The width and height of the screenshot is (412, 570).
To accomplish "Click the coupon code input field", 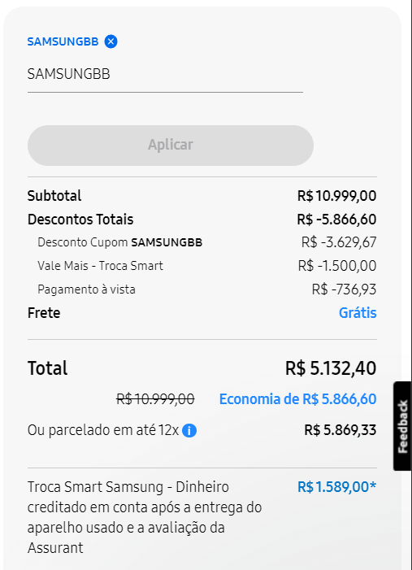I will 165,75.
